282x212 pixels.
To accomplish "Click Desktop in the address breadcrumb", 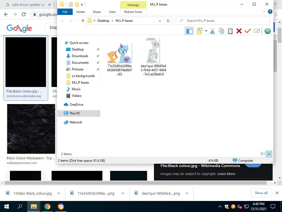I will click(103, 21).
